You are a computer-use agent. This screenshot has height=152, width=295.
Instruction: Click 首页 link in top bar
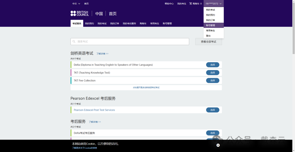(x=86, y=4)
